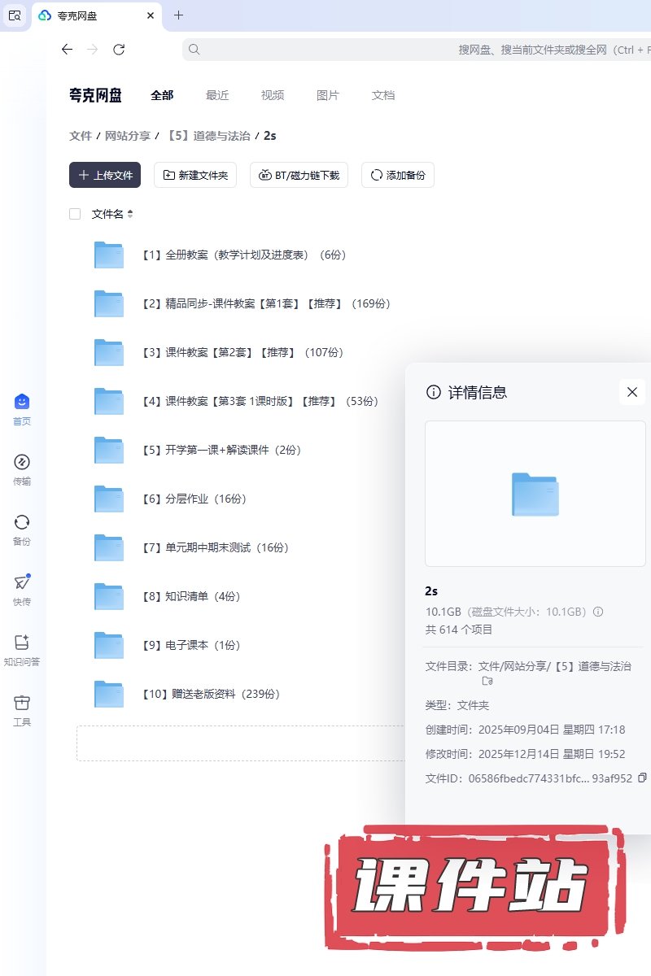Click the open-folder-location icon under 文件目录
Screen dimensions: 651x976
pyautogui.click(x=487, y=681)
